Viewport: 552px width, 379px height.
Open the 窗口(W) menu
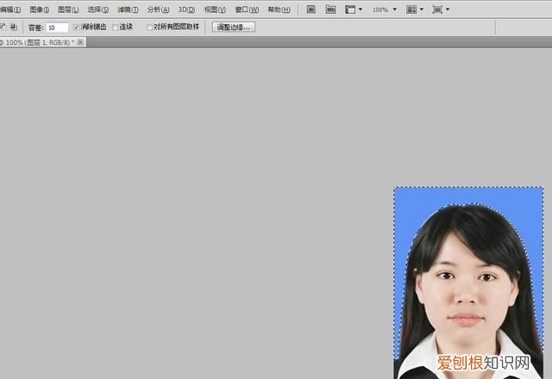247,9
